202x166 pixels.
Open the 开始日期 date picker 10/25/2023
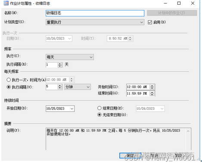[x=60, y=109]
